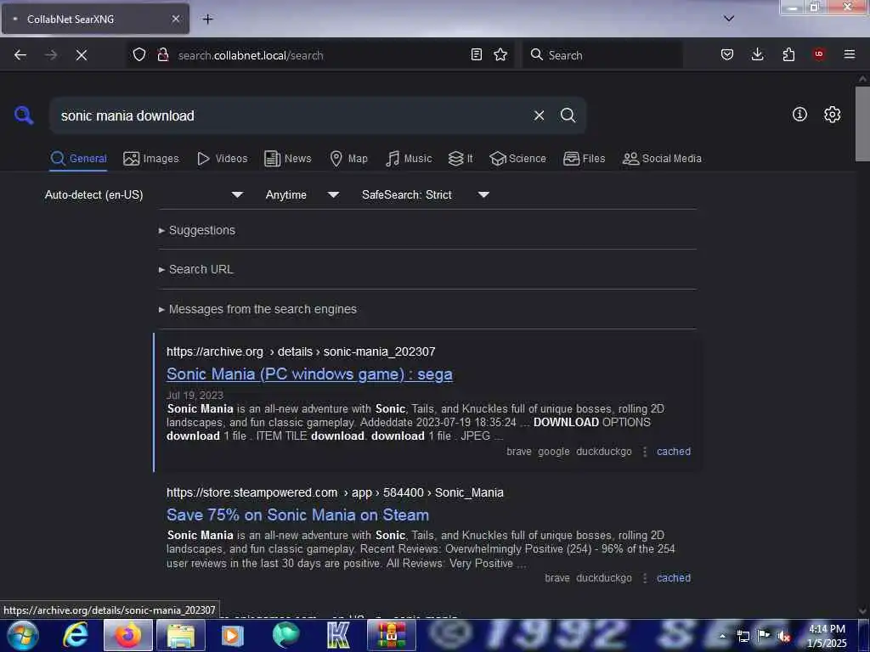Viewport: 870px width, 652px height.
Task: Open the SafeSearch: Strict dropdown
Action: pyautogui.click(x=425, y=194)
